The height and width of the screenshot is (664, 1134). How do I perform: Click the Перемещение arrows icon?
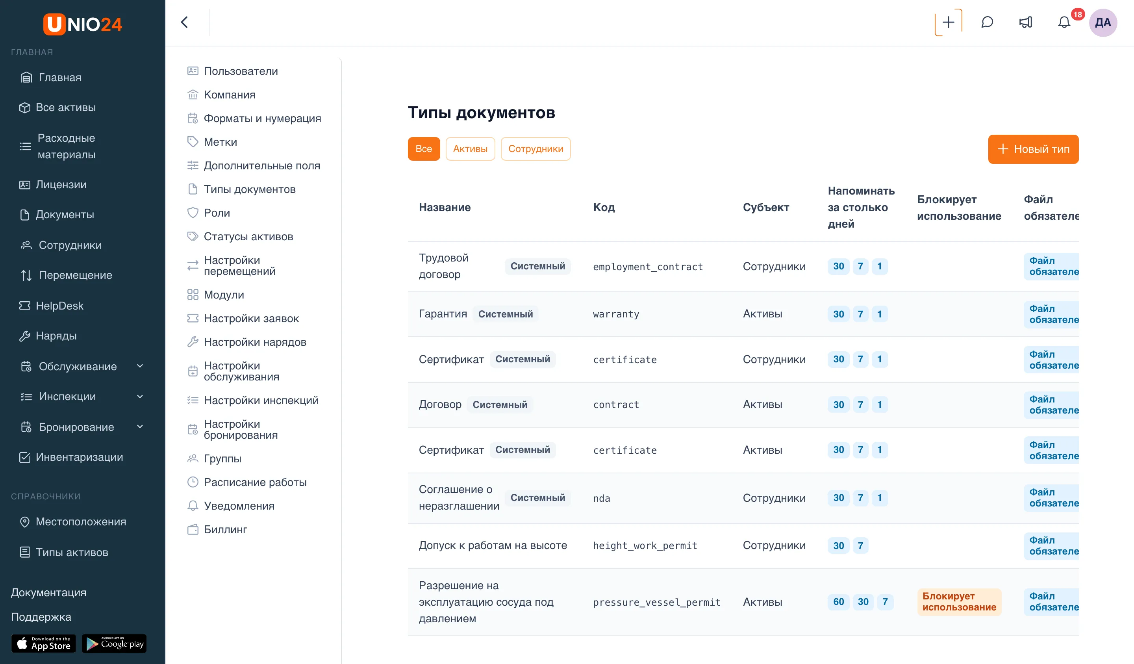(26, 275)
